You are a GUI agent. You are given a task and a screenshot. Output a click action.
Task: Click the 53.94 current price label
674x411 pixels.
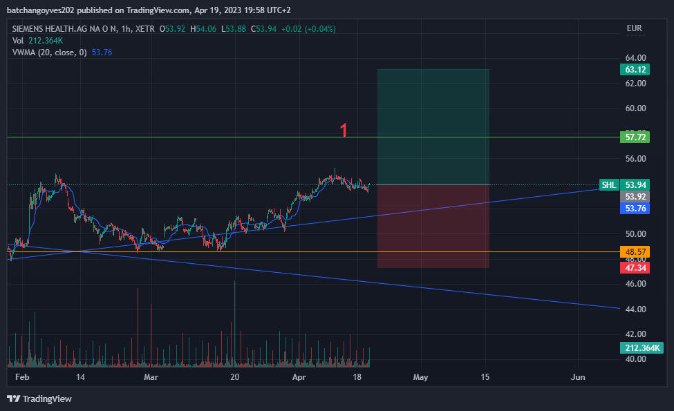coord(635,185)
